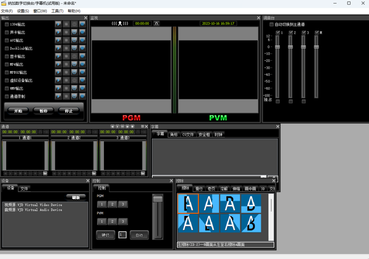
Task: Click the 刷新 refresh button
Action: tap(76, 198)
